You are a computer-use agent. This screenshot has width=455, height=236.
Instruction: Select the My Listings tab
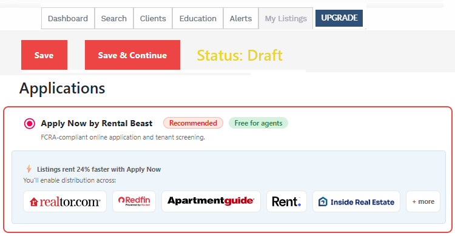click(286, 18)
